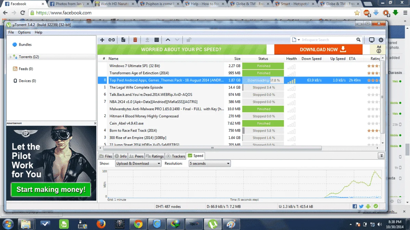Select Transformers Age of Extinction (2014) torrent
The width and height of the screenshot is (410, 230).
(139, 73)
